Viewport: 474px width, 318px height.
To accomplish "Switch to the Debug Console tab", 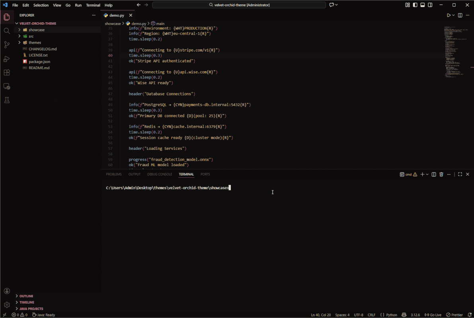I will point(160,174).
